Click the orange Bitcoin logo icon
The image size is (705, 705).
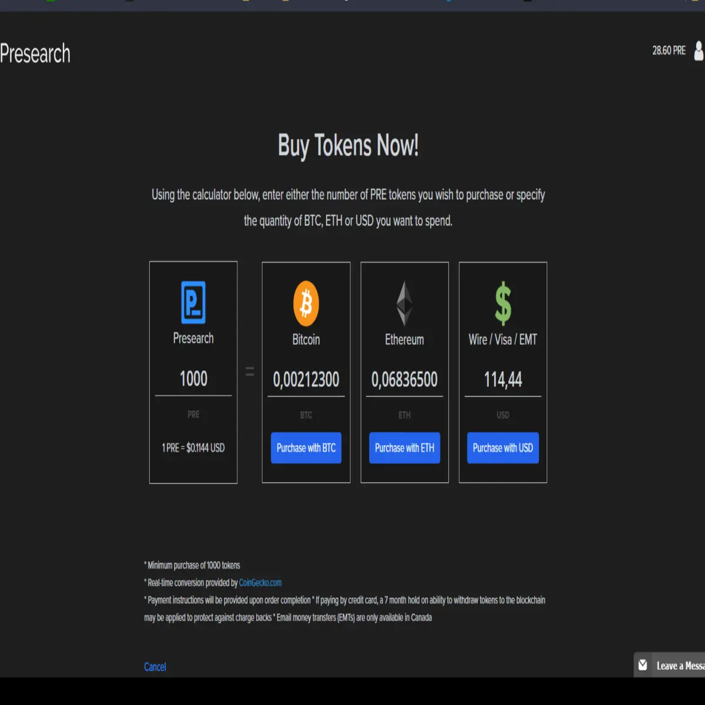click(x=306, y=304)
